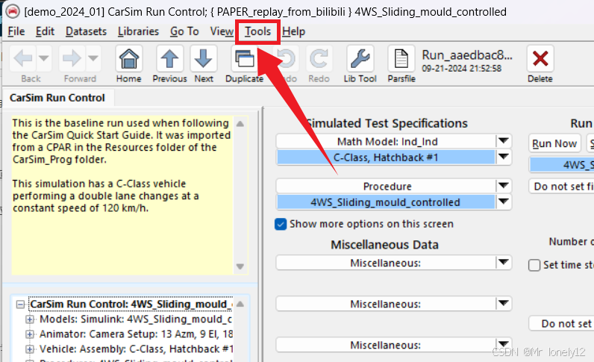Open the Libraries menu
The height and width of the screenshot is (362, 594).
coord(138,31)
